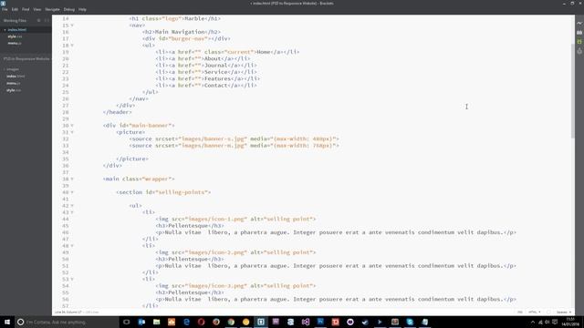This screenshot has height=328, width=584.
Task: Open menu.js in project tree
Action: (14, 83)
